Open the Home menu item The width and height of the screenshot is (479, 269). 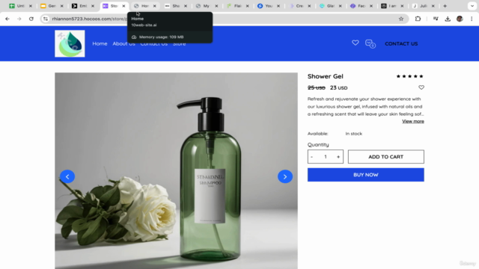pos(100,43)
